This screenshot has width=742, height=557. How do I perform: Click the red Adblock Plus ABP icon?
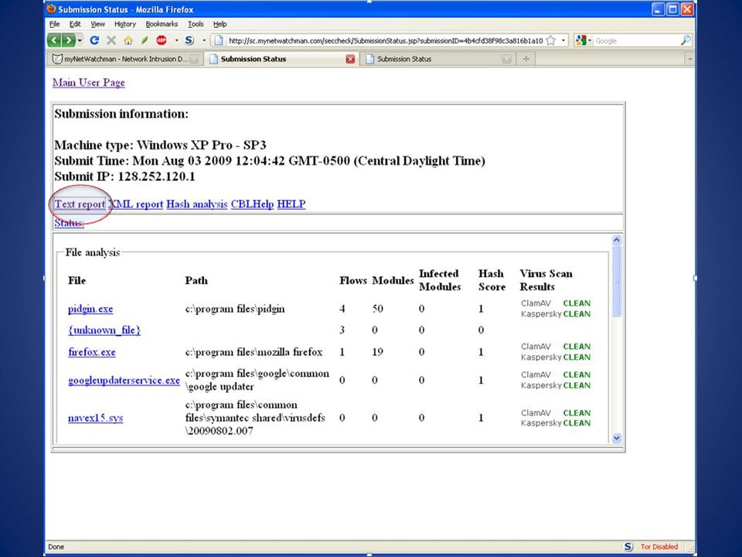162,40
